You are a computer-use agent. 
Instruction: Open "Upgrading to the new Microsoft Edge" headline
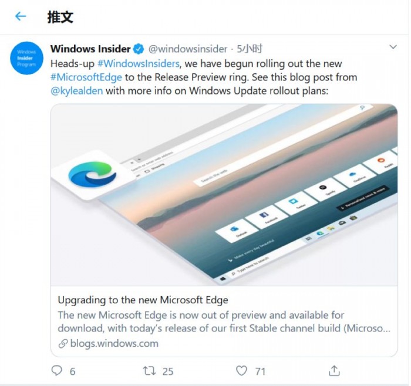click(x=143, y=300)
